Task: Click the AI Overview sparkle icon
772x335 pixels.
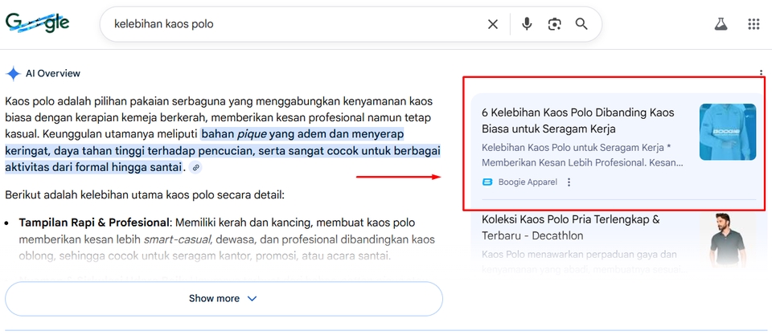Action: [x=13, y=74]
